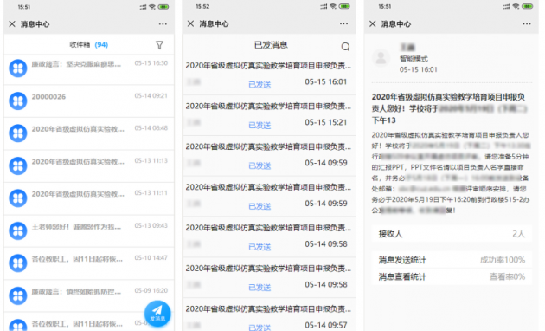Tap 已发送 status on the 05-15 15:21 message
This screenshot has height=331, width=545.
(260, 126)
